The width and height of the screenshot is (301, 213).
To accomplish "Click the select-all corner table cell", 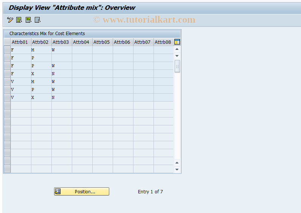I will coord(7,42).
